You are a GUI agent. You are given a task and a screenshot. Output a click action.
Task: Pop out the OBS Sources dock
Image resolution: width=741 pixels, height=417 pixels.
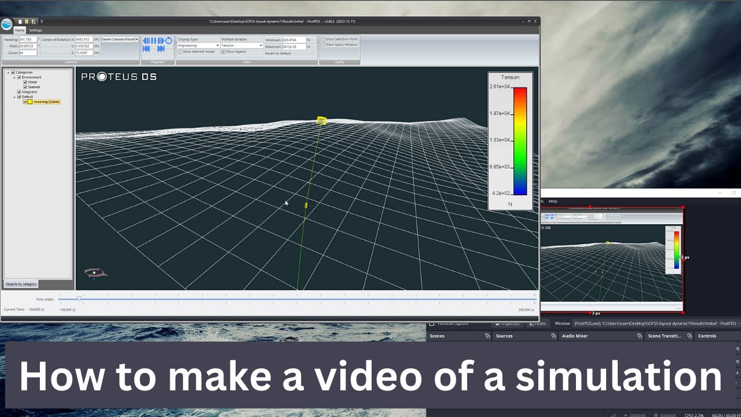553,336
